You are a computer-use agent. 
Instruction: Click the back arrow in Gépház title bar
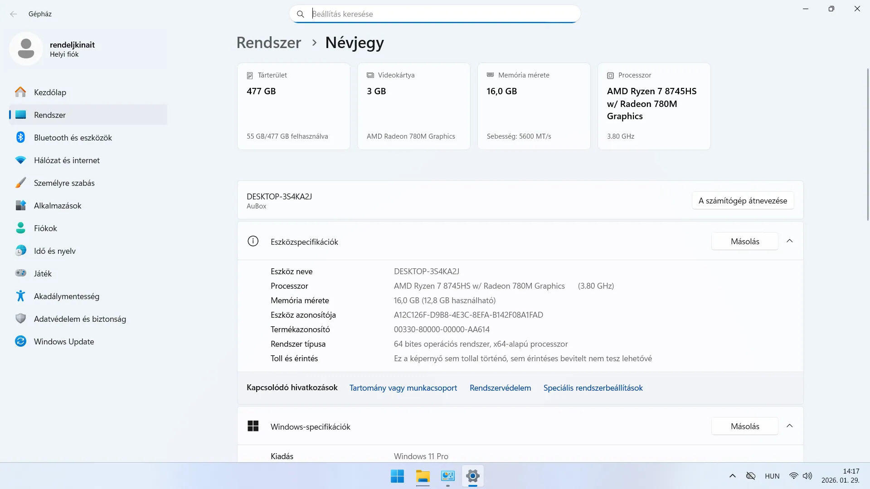(14, 14)
